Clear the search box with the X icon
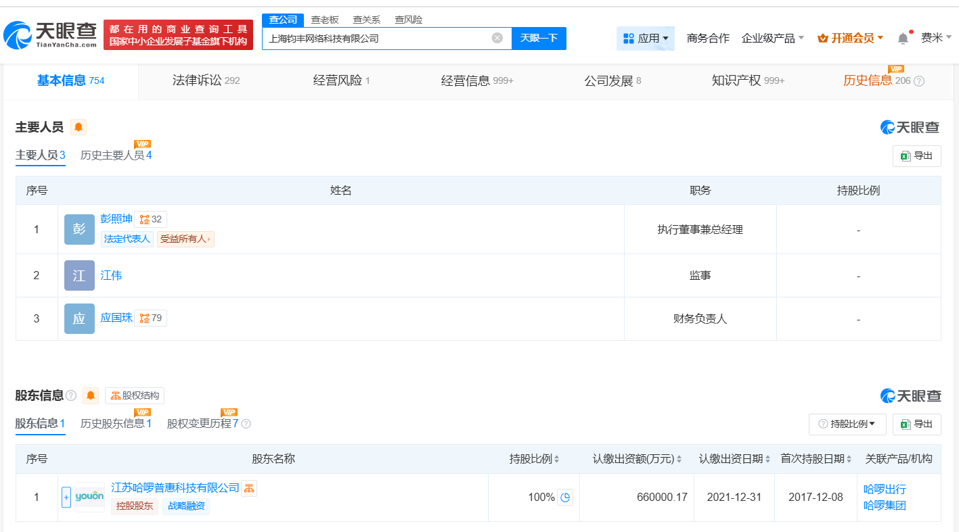 497,38
